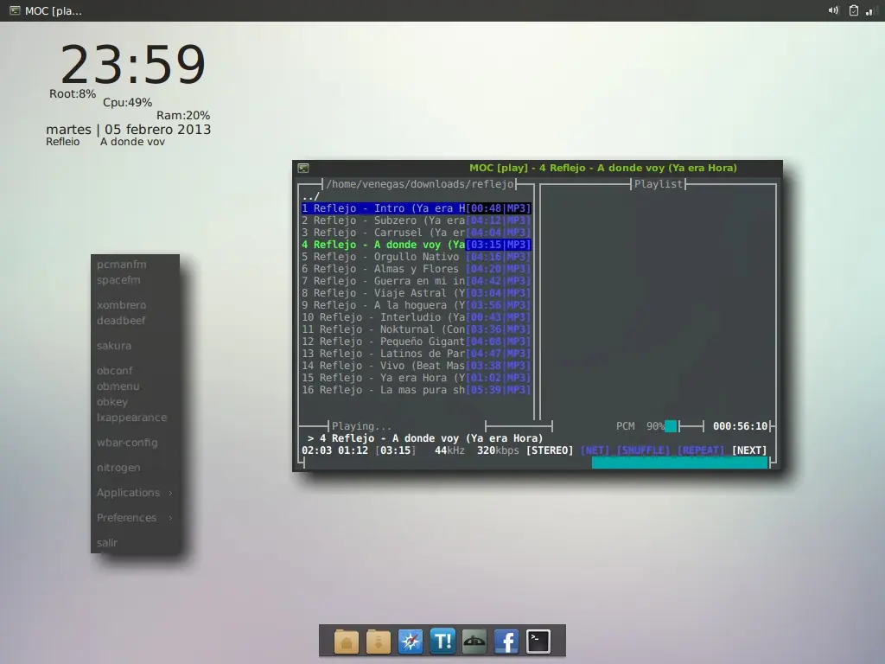The width and height of the screenshot is (885, 664).
Task: Click the network signal tray icon
Action: (x=869, y=10)
